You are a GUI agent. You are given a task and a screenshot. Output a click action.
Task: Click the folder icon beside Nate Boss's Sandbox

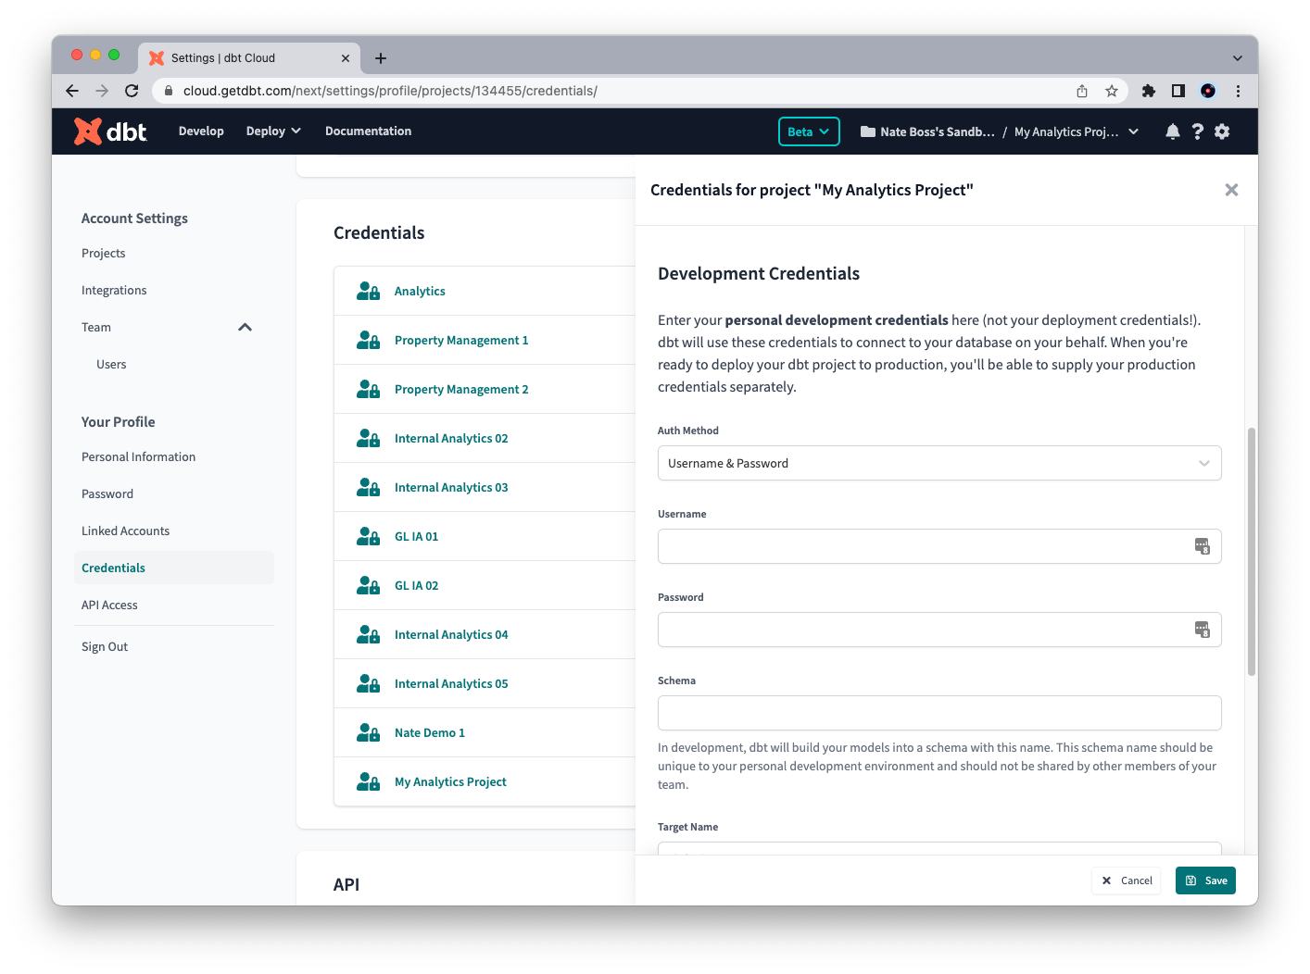[x=867, y=131]
